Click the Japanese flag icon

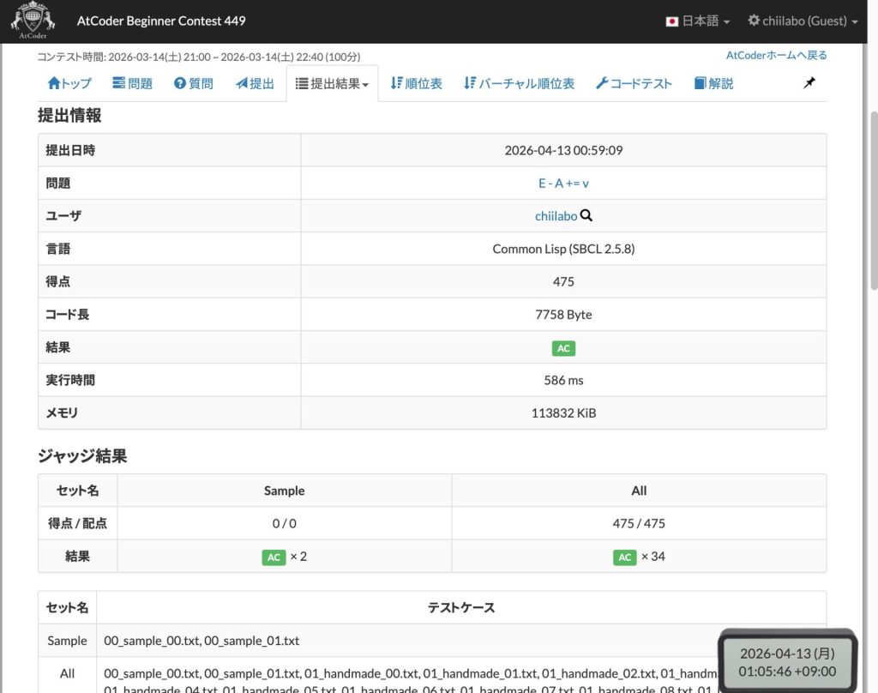coord(672,21)
